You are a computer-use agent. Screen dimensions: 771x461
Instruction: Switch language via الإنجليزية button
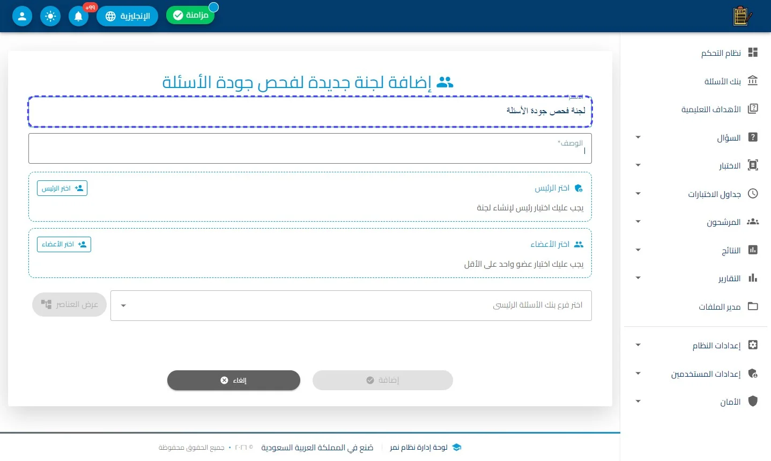click(x=127, y=16)
